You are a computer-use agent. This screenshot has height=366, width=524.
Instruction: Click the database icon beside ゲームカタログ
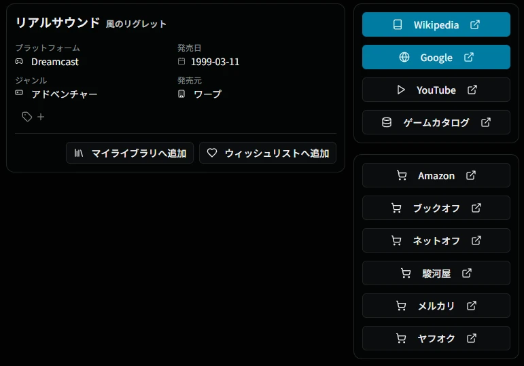(387, 122)
